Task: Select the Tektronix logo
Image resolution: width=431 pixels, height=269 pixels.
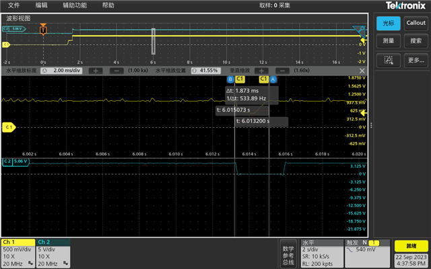Action: click(405, 5)
